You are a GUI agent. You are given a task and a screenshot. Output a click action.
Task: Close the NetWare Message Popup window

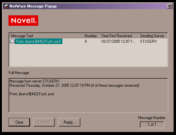169,6
